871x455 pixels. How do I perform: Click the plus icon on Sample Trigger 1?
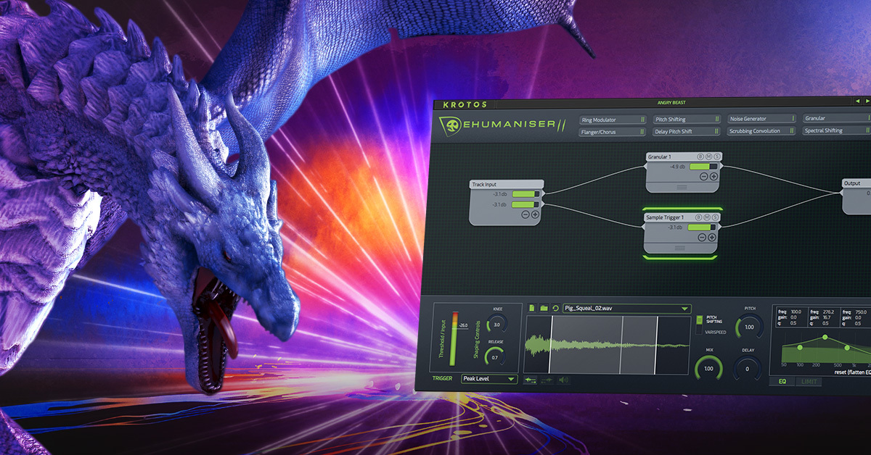(713, 237)
